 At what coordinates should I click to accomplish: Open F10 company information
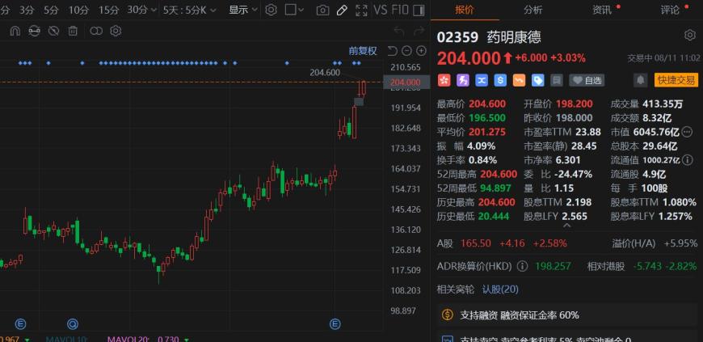click(x=400, y=10)
